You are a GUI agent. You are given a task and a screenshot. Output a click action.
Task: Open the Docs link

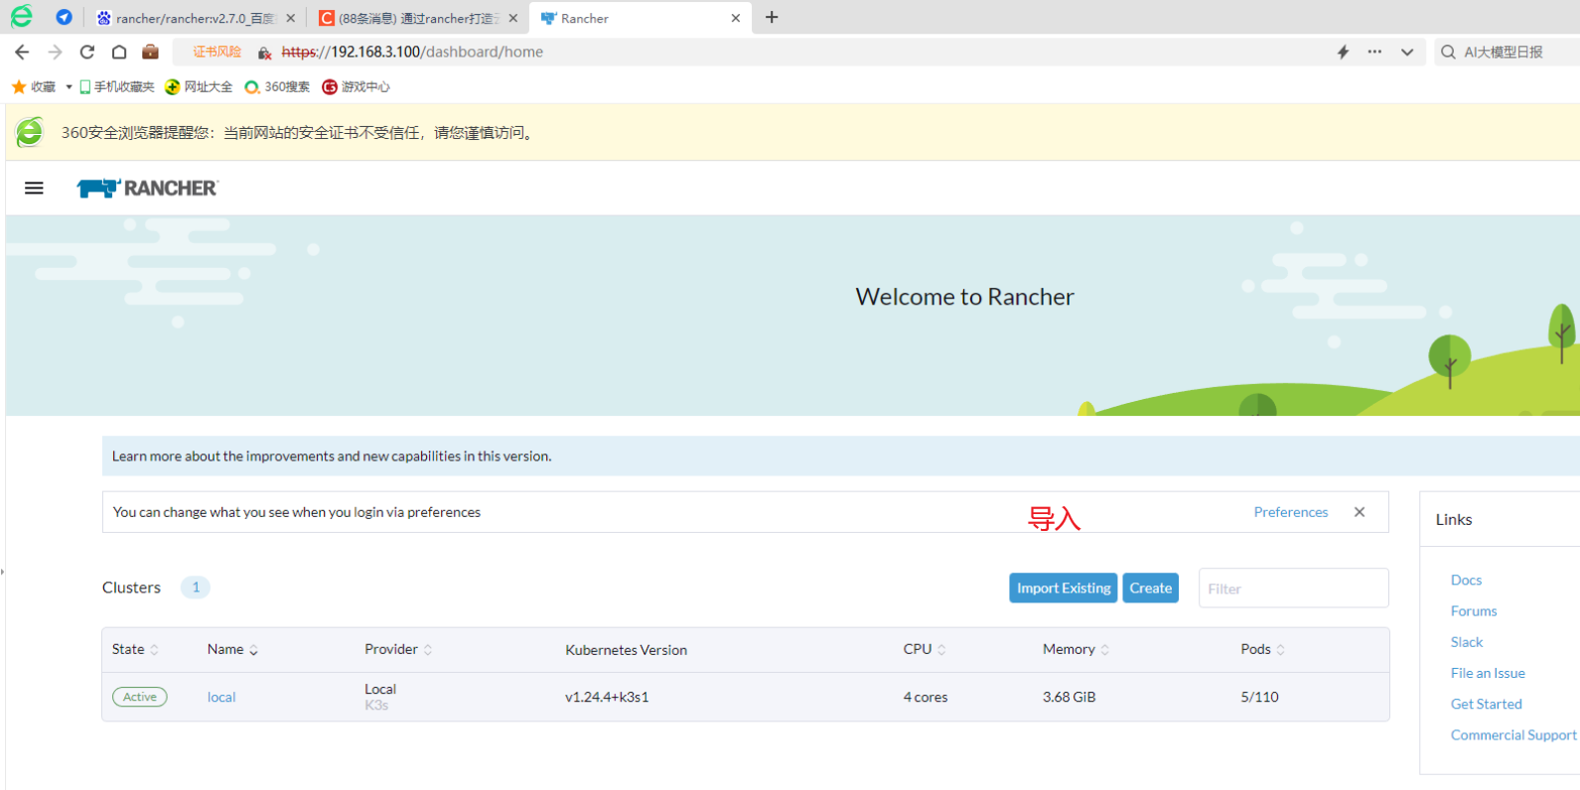(1466, 580)
